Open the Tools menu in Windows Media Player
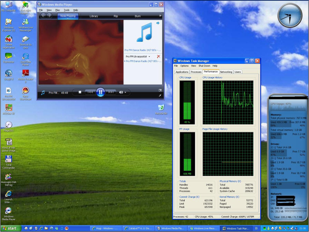This screenshot has height=232, width=309. click(x=67, y=10)
